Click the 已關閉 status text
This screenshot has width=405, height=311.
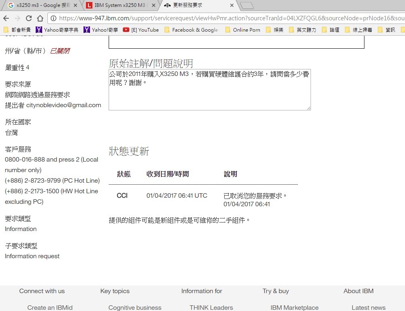click(60, 51)
